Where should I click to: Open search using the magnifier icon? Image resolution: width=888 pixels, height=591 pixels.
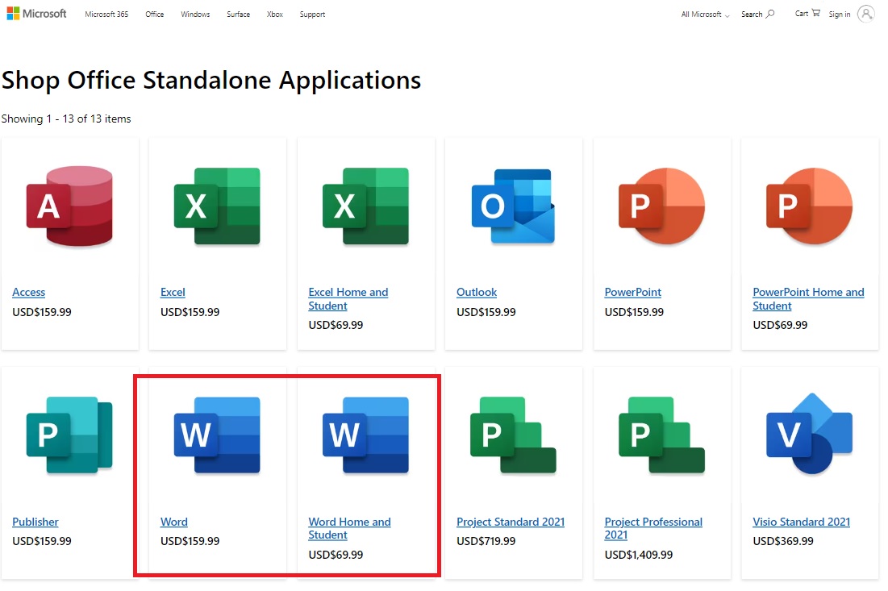pos(769,14)
